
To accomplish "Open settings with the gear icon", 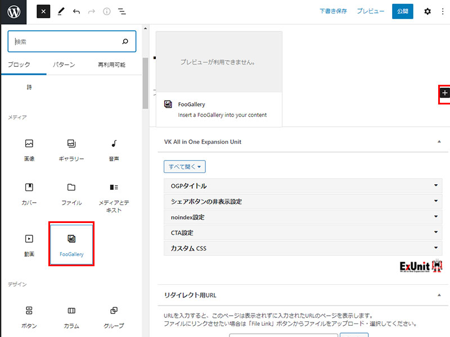I will coord(427,11).
